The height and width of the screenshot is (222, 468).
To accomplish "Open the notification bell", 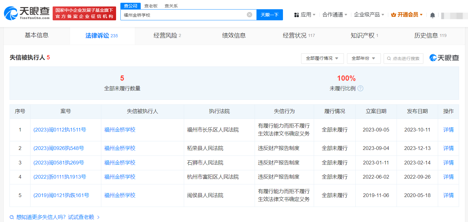I will 433,15.
